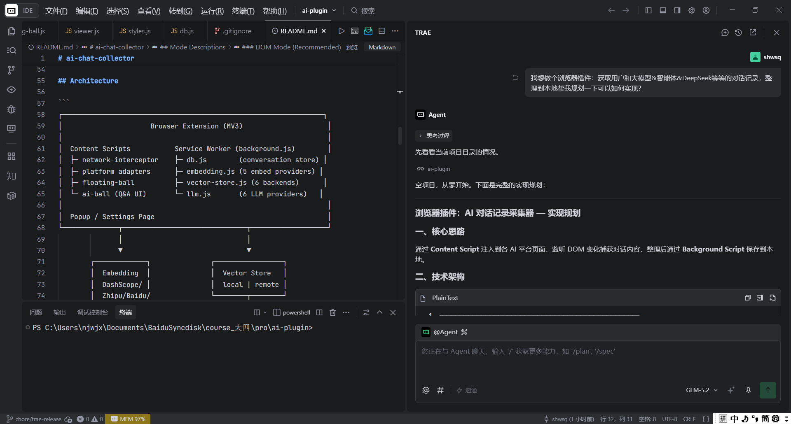Open the 文件(F) menu

click(x=56, y=11)
